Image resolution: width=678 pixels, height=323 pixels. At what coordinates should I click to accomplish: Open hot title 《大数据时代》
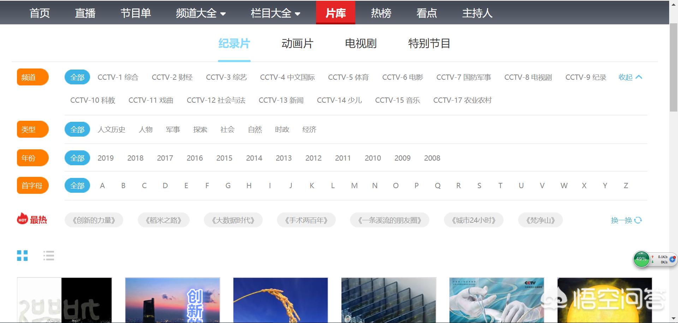[x=233, y=220]
